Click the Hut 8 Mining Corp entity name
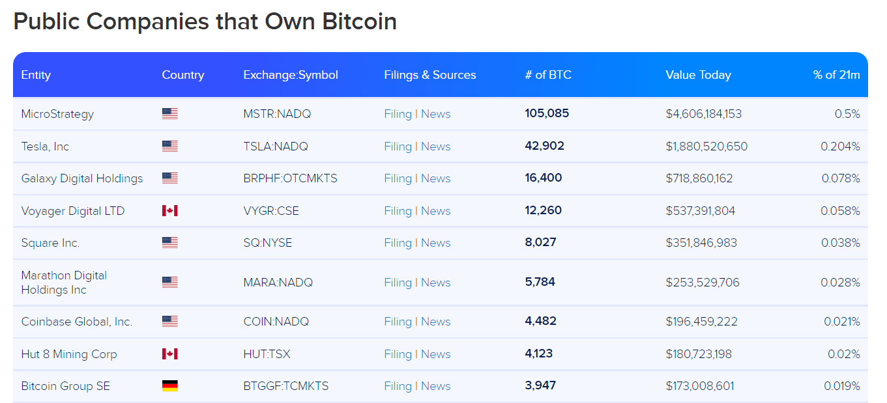The width and height of the screenshot is (887, 403). click(x=69, y=354)
